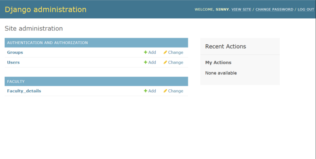
Task: Select Change text for Faculty_details
Action: tap(175, 91)
